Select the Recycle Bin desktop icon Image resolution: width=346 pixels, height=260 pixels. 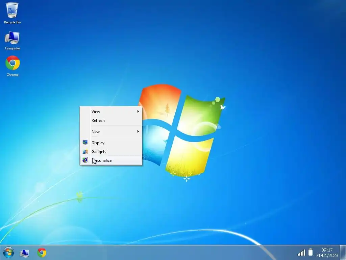coord(13,13)
